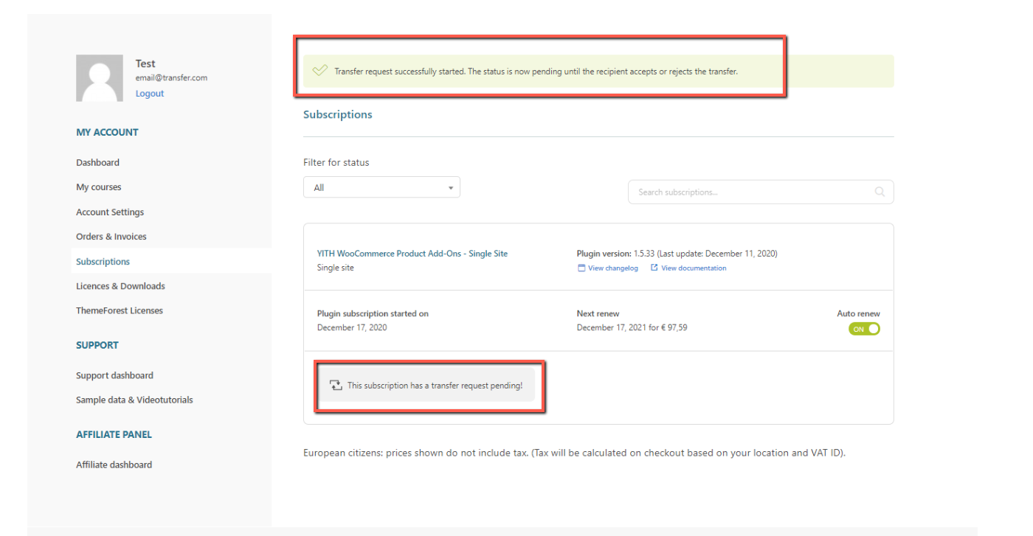Viewport: 1033px width, 536px height.
Task: Open Affiliate dashboard
Action: 114,464
